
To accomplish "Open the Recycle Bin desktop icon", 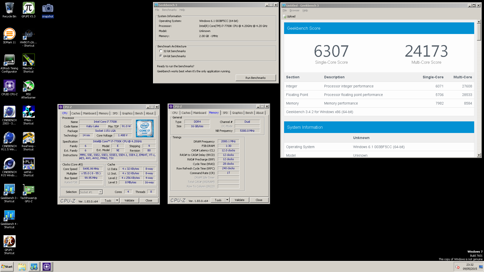I will point(9,10).
